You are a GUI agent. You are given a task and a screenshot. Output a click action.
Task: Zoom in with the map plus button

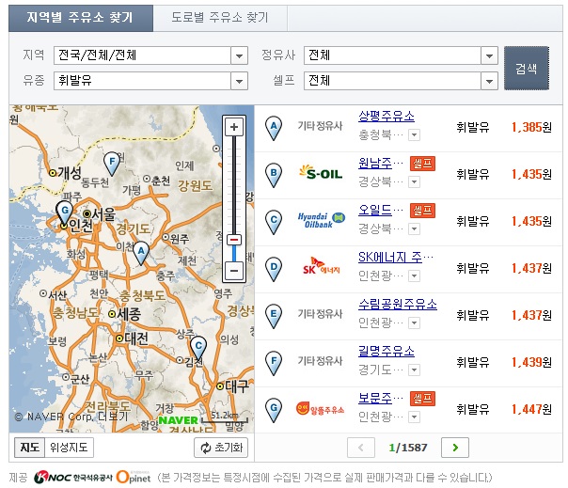tap(234, 127)
